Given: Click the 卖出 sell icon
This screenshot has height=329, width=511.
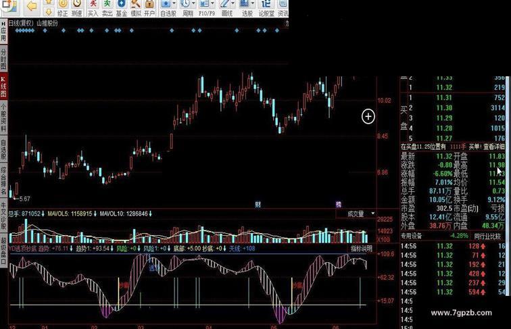Looking at the screenshot, I should click(x=107, y=8).
